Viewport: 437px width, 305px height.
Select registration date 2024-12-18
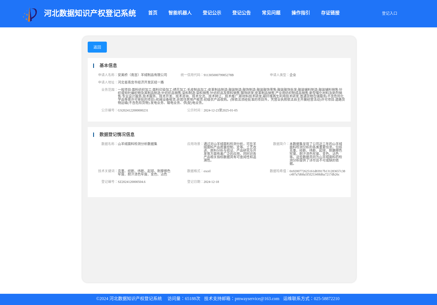tap(211, 182)
